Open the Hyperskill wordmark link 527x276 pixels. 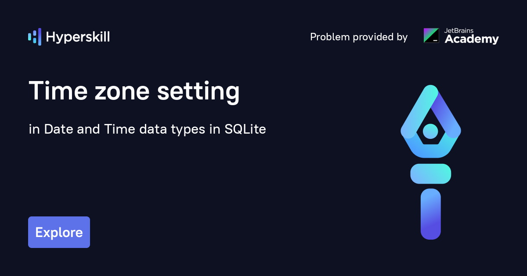tap(78, 37)
